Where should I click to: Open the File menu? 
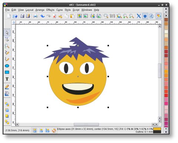[7, 10]
